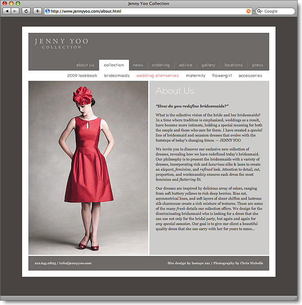Go back with the browser back arrow

[7, 11]
